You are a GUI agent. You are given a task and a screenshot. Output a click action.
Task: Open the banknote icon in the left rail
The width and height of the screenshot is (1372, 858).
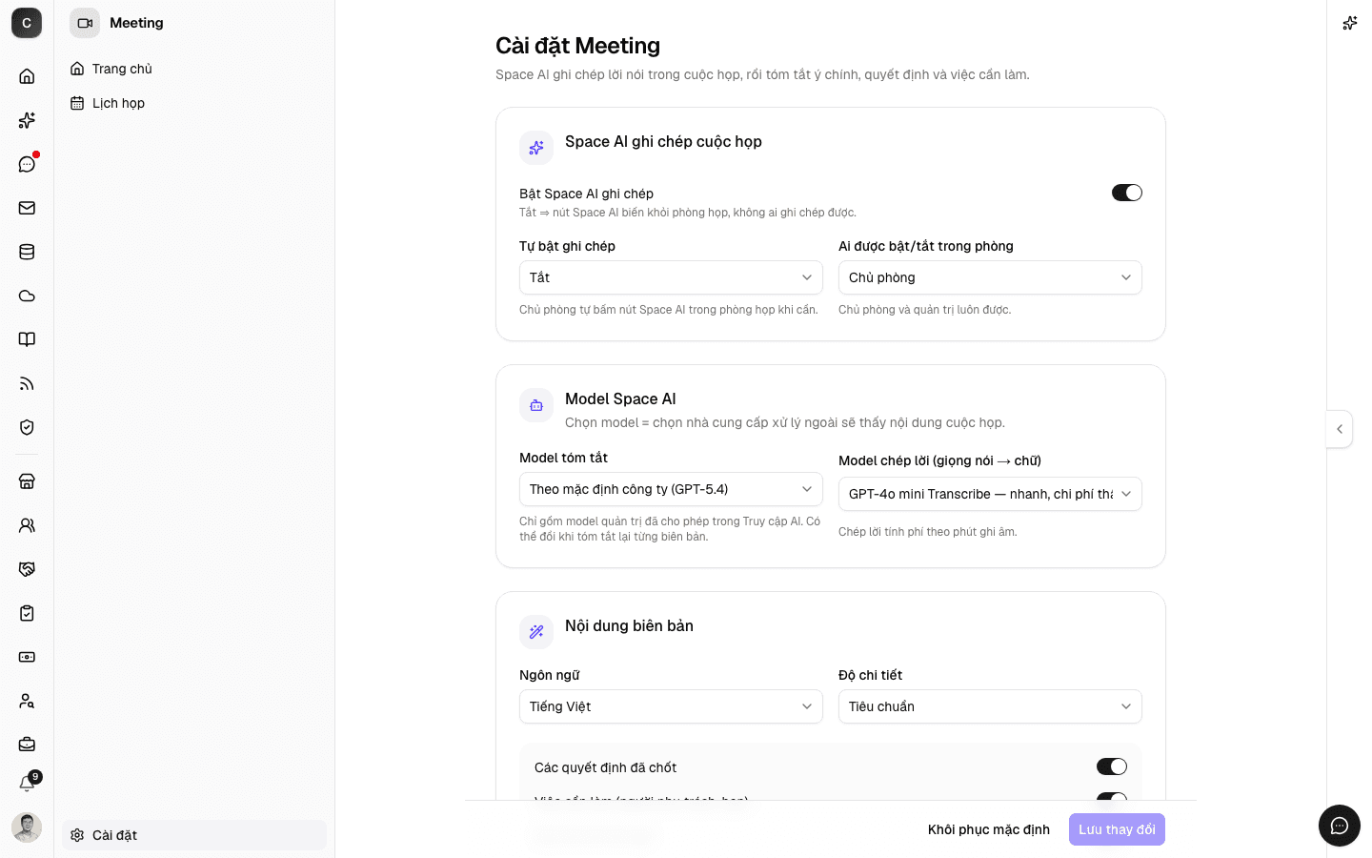[27, 657]
